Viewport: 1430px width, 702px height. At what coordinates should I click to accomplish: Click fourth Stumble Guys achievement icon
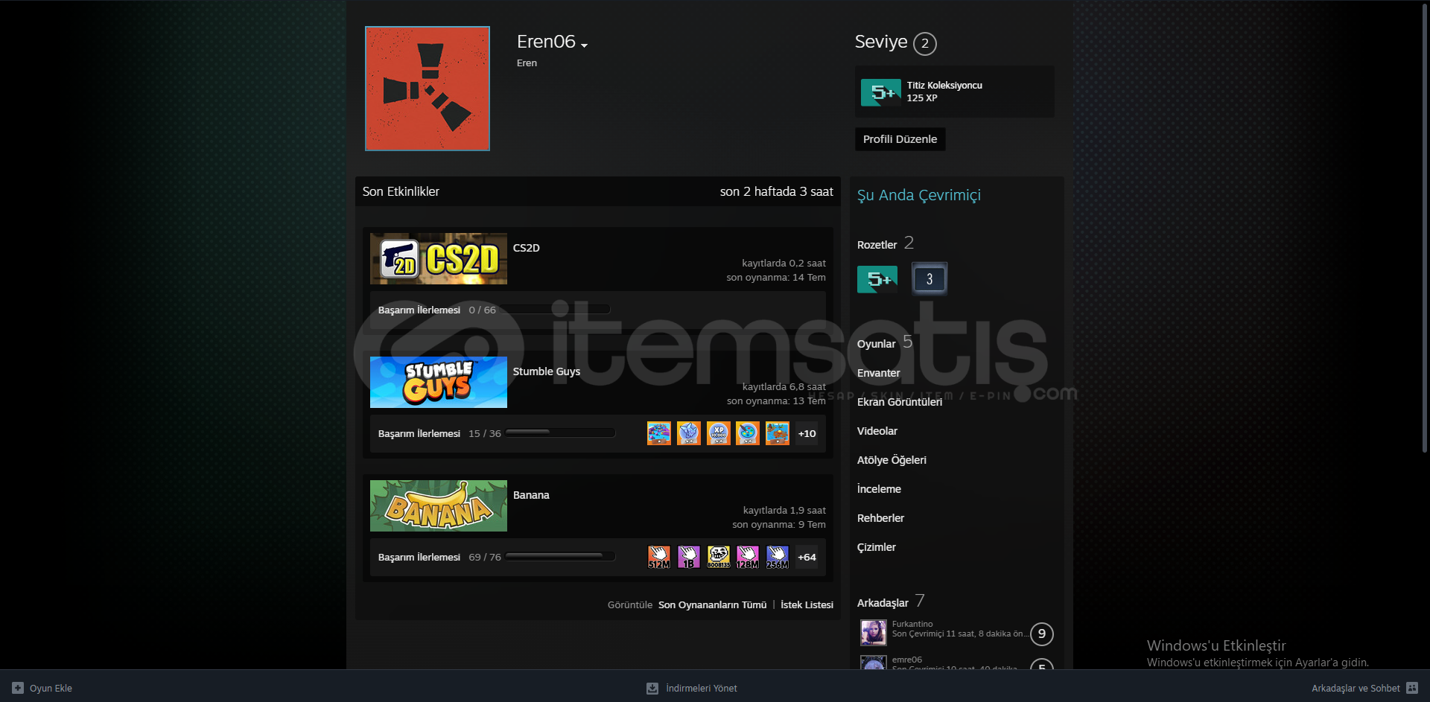[x=748, y=433]
